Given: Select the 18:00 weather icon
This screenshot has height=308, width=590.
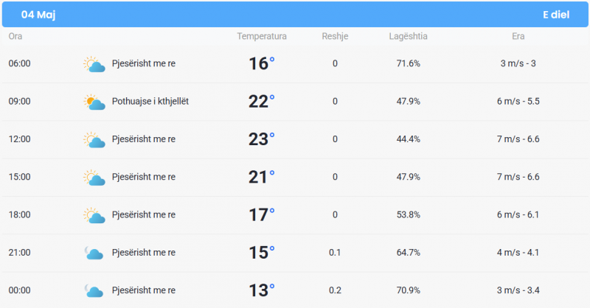Looking at the screenshot, I should (x=94, y=215).
